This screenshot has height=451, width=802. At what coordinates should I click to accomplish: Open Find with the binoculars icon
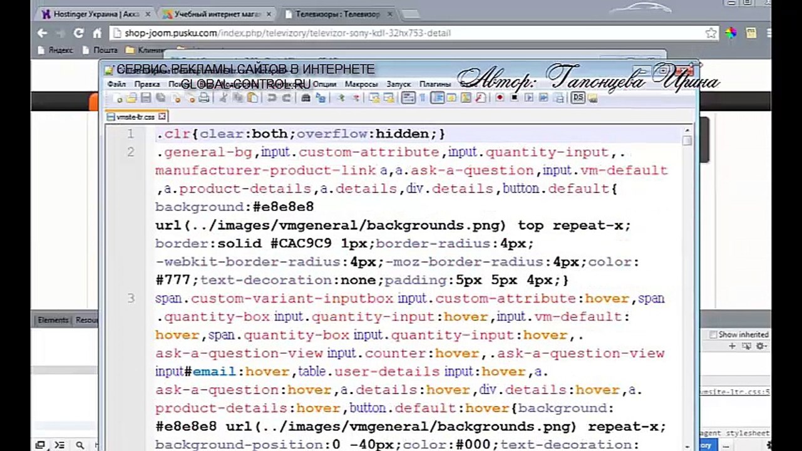pyautogui.click(x=306, y=98)
